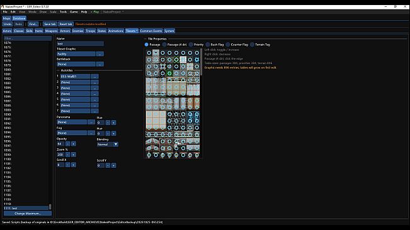This screenshot has height=230, width=410.
Task: Browse for the Panorama image
Action: coord(91,122)
